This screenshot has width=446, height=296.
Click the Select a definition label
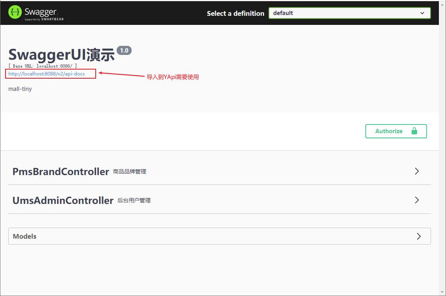tap(236, 13)
